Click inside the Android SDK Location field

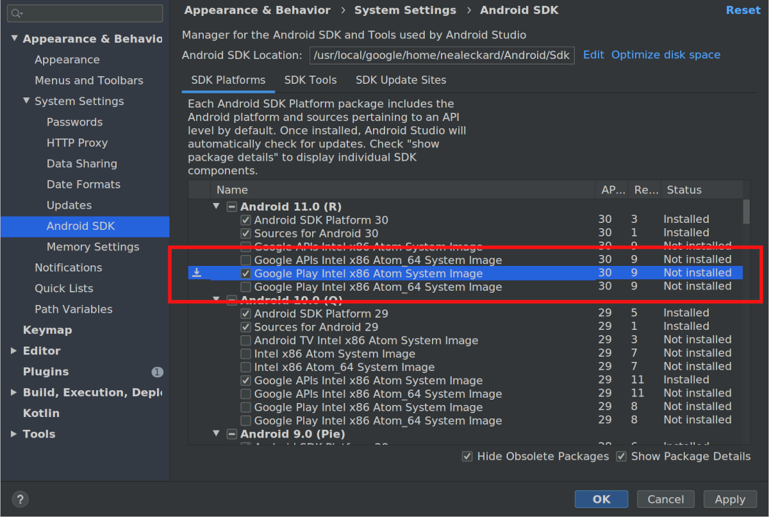coord(441,55)
